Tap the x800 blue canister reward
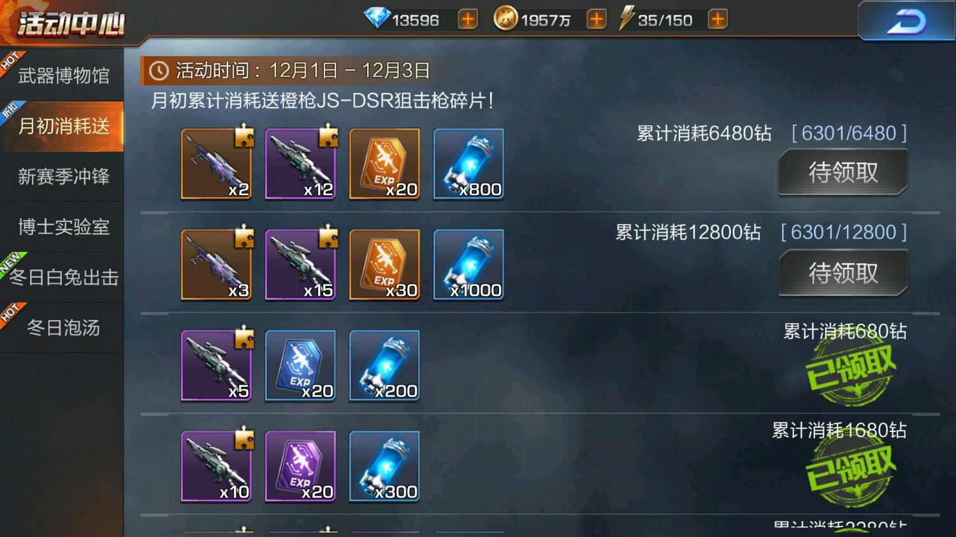The height and width of the screenshot is (537, 956). (468, 164)
